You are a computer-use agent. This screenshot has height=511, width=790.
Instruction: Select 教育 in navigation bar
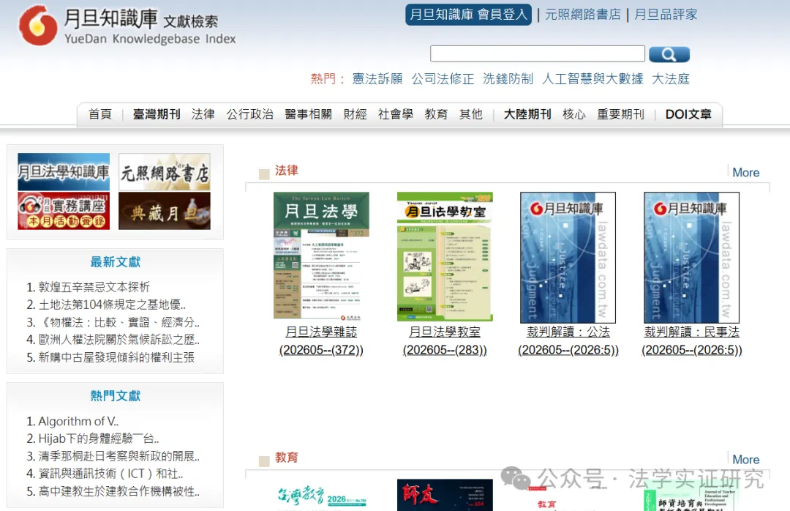(x=436, y=114)
